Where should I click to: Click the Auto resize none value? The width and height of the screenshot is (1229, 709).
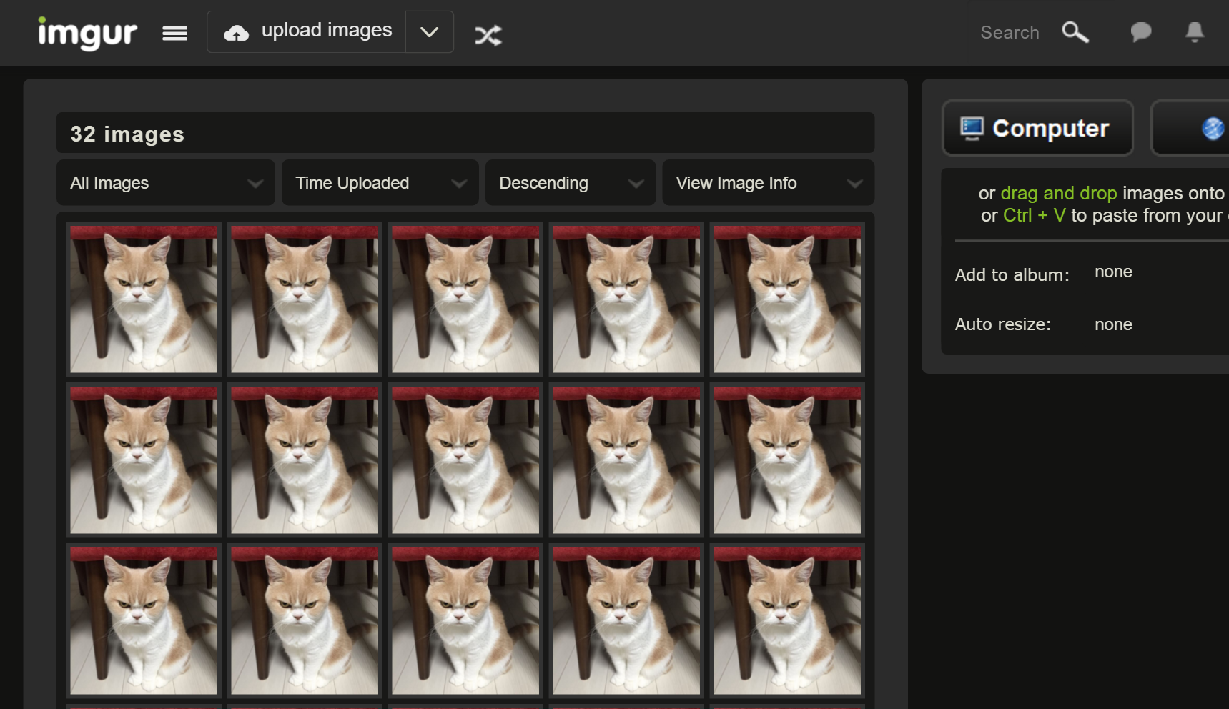[x=1113, y=324]
